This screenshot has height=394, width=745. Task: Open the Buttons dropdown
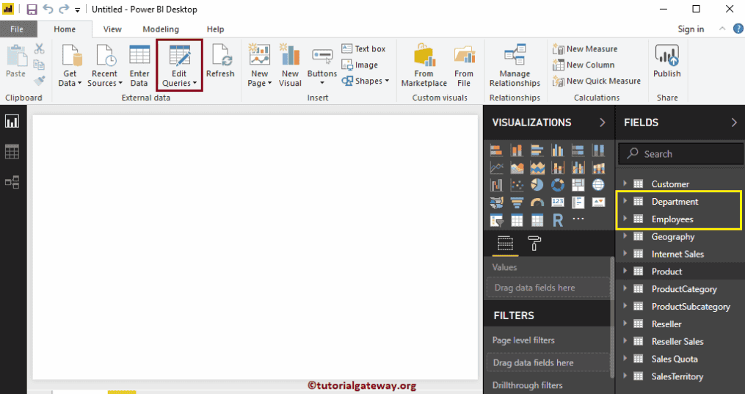tap(322, 66)
